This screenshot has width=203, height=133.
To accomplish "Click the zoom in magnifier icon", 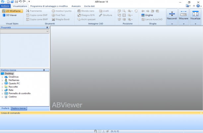I will click(129, 11).
